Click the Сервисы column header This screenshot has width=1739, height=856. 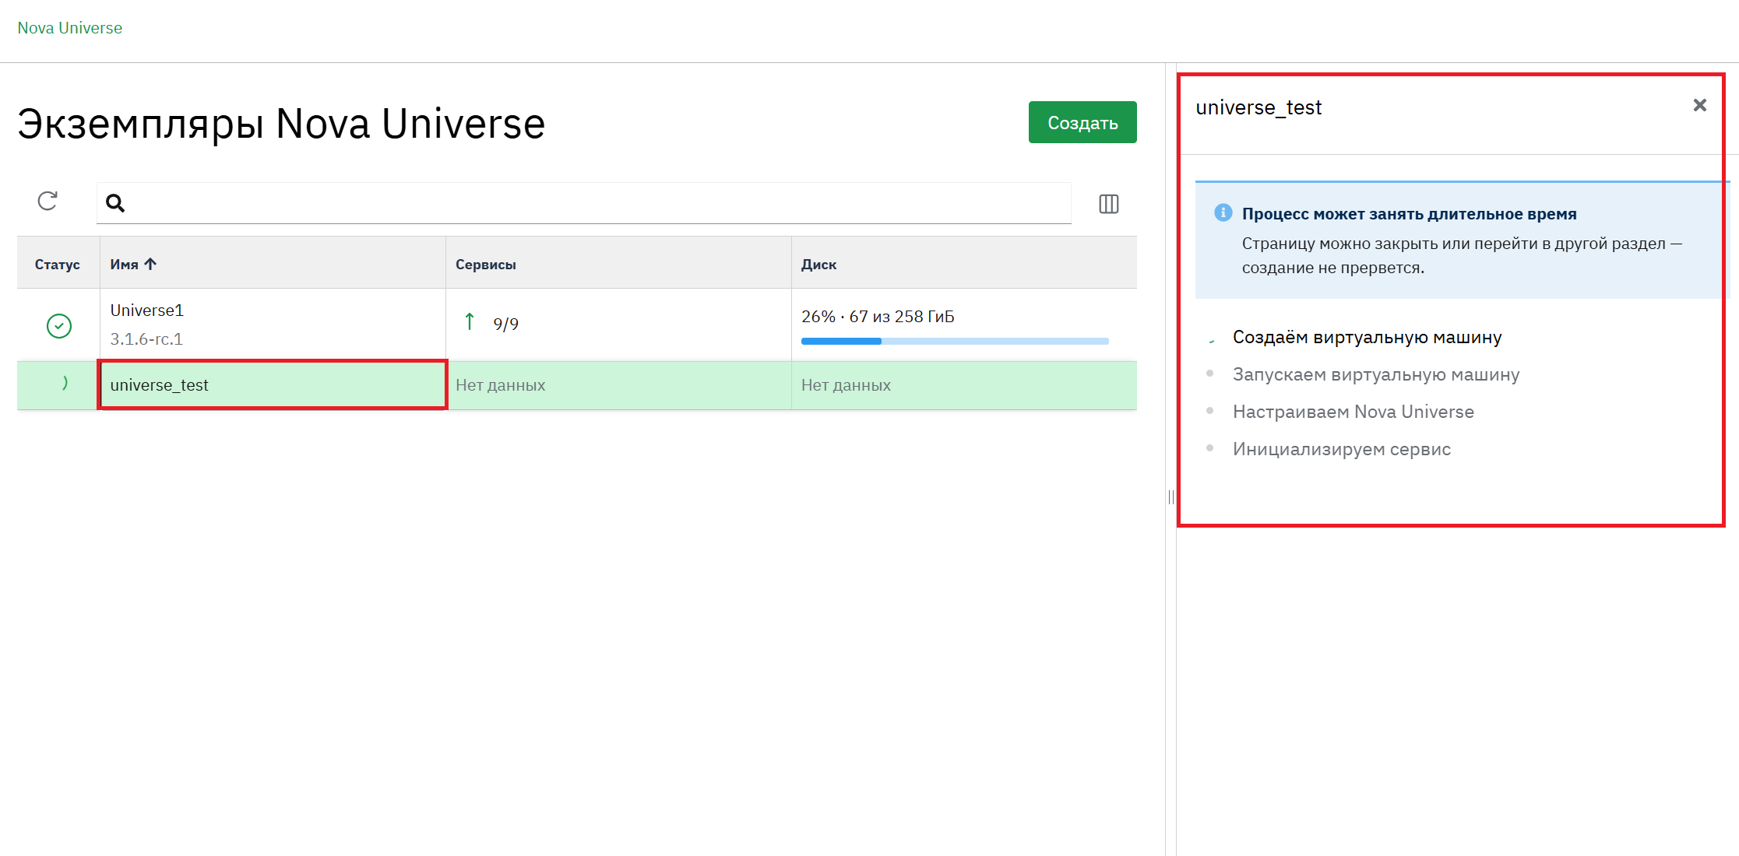point(485,265)
